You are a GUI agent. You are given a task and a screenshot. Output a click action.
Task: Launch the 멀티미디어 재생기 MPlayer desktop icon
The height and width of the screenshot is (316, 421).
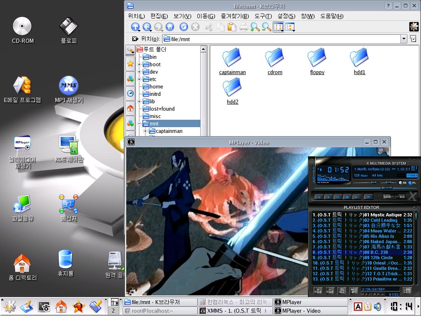tap(23, 152)
